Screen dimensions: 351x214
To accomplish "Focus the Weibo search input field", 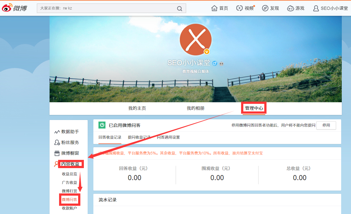I will (111, 8).
